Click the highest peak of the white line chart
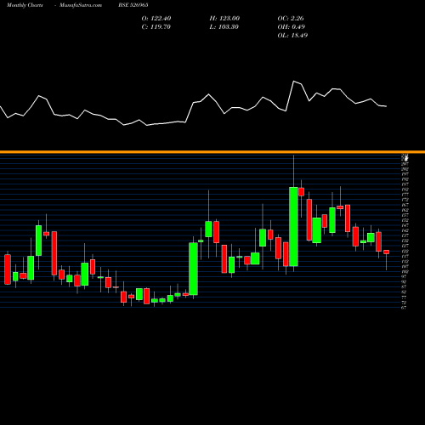 294,82
